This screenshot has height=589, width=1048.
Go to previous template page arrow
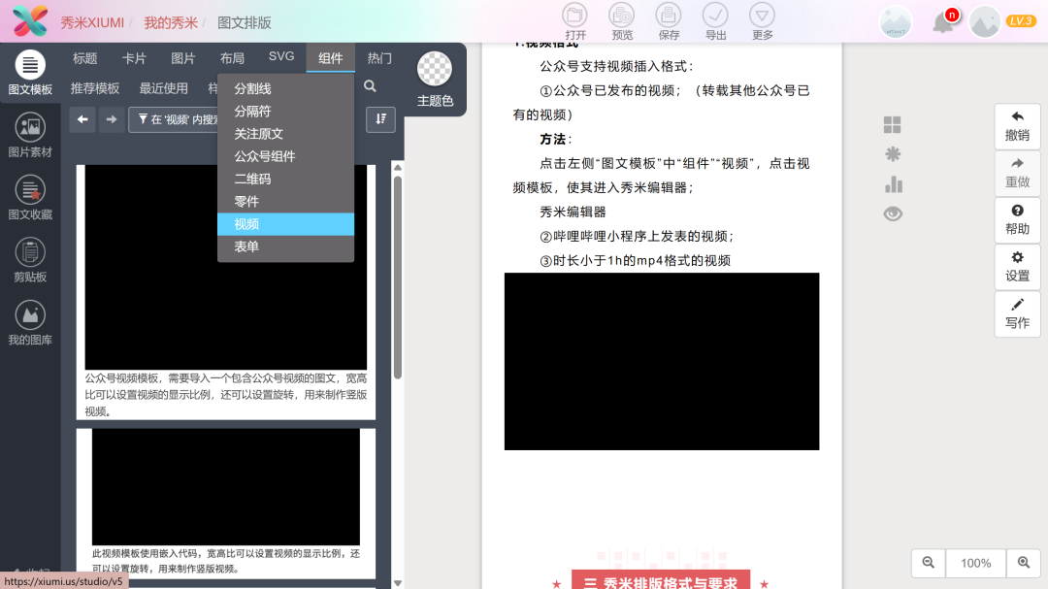pos(82,119)
